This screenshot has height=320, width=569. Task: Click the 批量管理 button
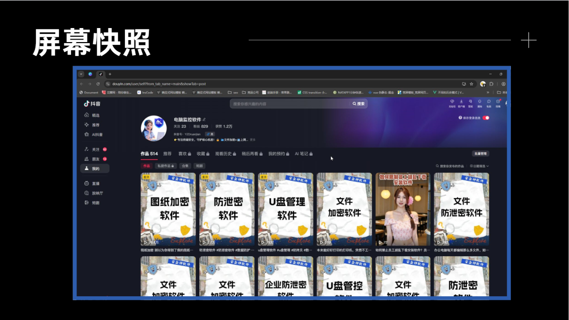(480, 154)
